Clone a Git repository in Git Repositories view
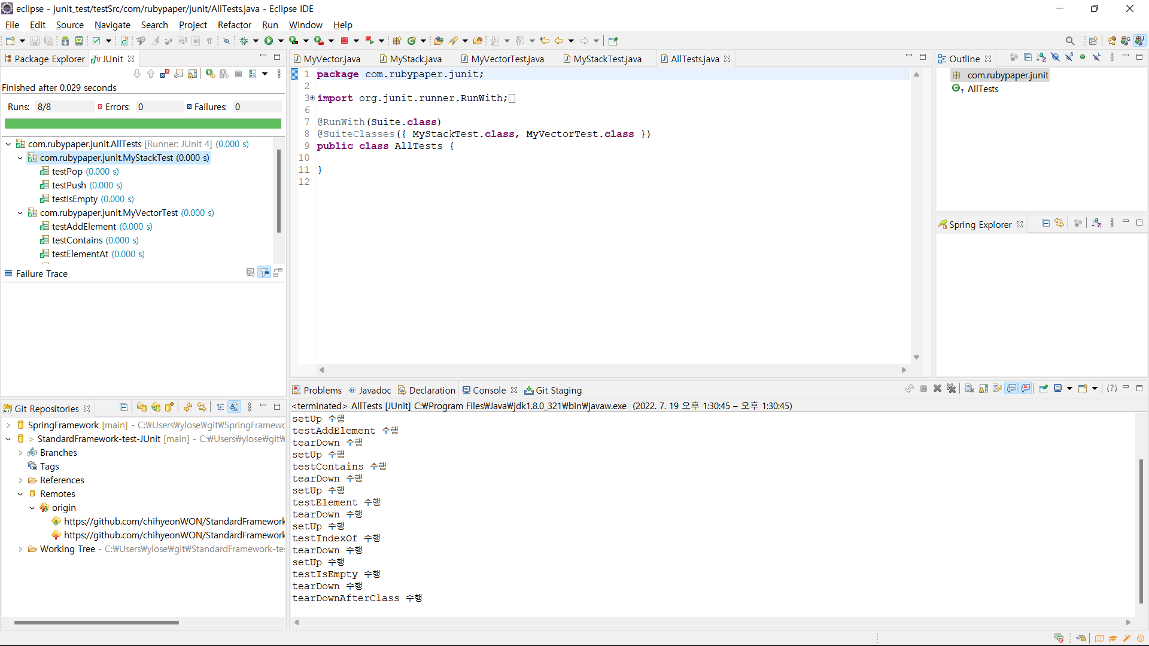This screenshot has width=1149, height=646. [156, 407]
